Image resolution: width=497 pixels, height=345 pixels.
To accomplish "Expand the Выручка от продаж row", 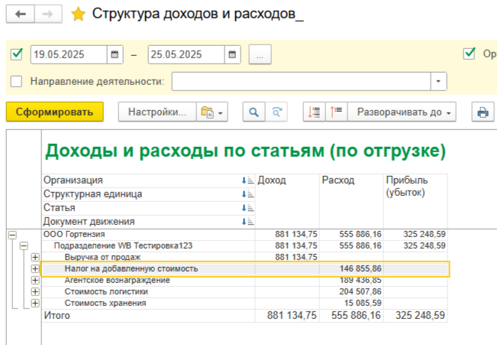I will tap(34, 258).
